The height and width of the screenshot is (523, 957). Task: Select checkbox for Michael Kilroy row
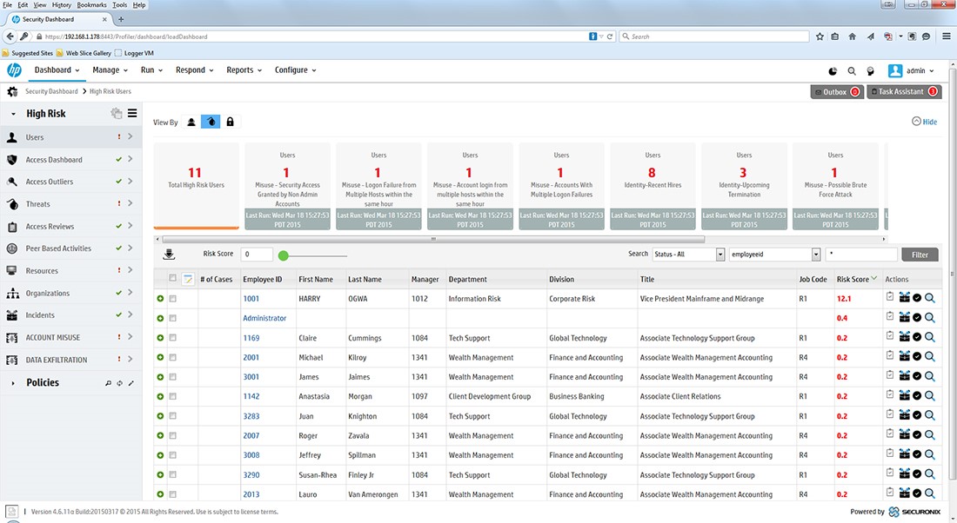tap(173, 358)
